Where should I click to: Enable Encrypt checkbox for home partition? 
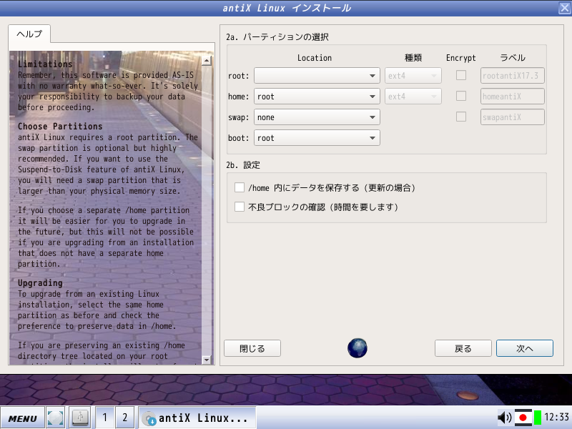click(x=461, y=96)
